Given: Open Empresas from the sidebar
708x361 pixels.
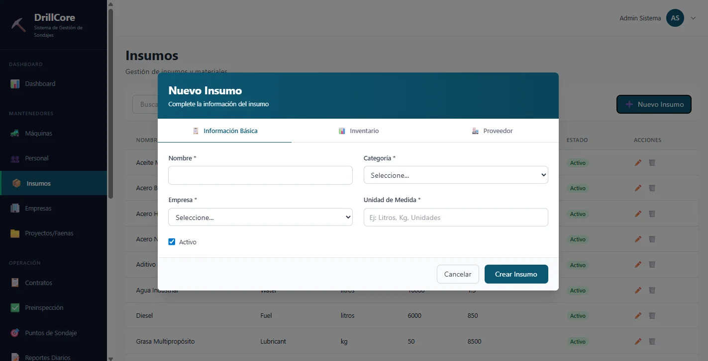Looking at the screenshot, I should [x=38, y=209].
